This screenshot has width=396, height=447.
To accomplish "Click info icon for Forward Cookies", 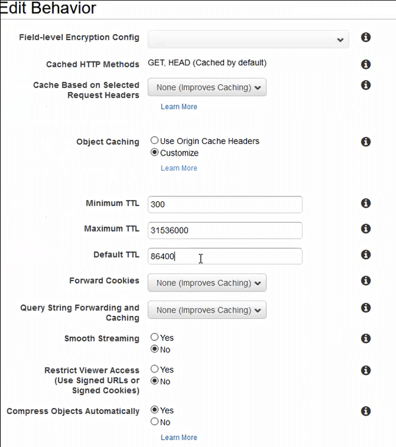I will point(366,281).
